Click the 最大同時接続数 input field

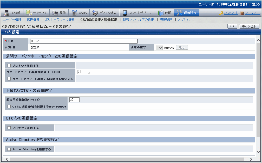(x=74, y=100)
